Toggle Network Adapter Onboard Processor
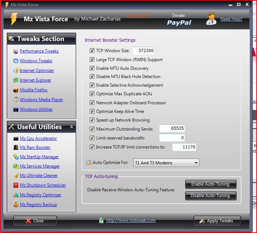 (92, 102)
